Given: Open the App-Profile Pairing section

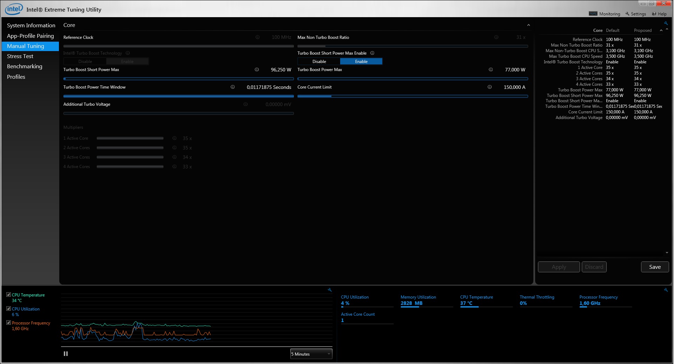Looking at the screenshot, I should 30,36.
